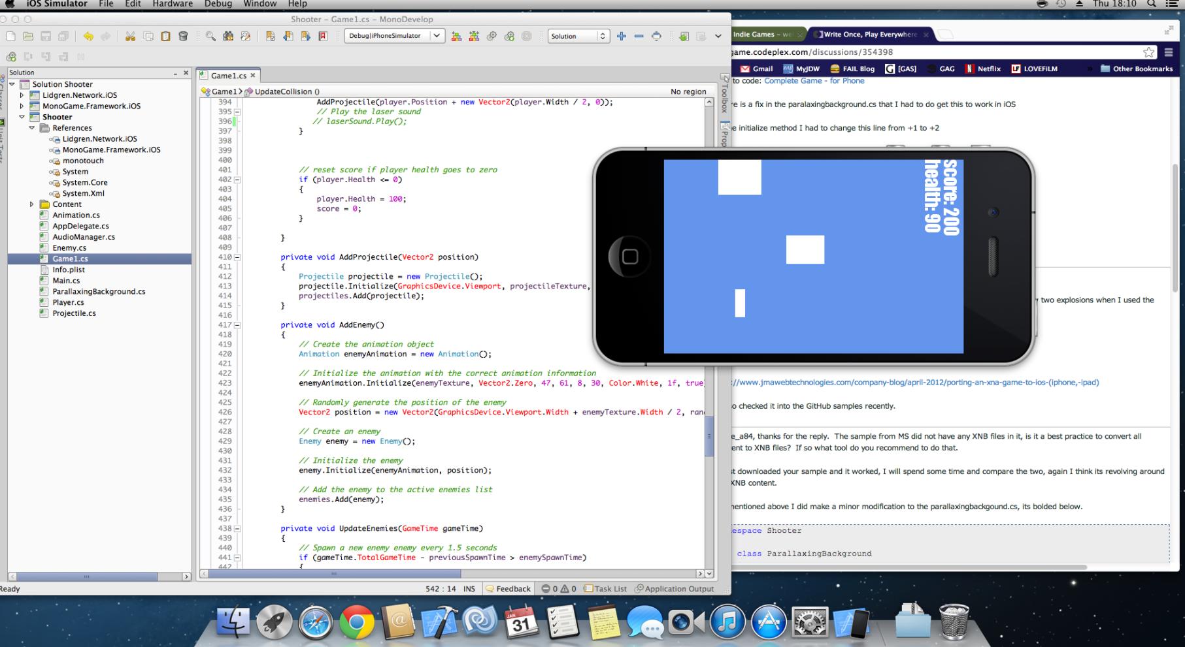Open Chrome from the Dock

pyautogui.click(x=357, y=622)
